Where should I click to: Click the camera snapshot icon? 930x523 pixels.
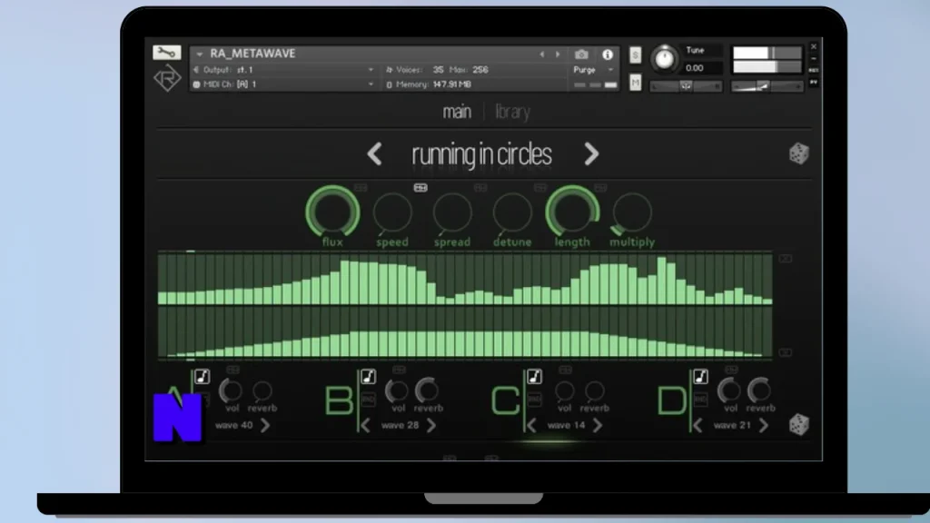pyautogui.click(x=581, y=54)
